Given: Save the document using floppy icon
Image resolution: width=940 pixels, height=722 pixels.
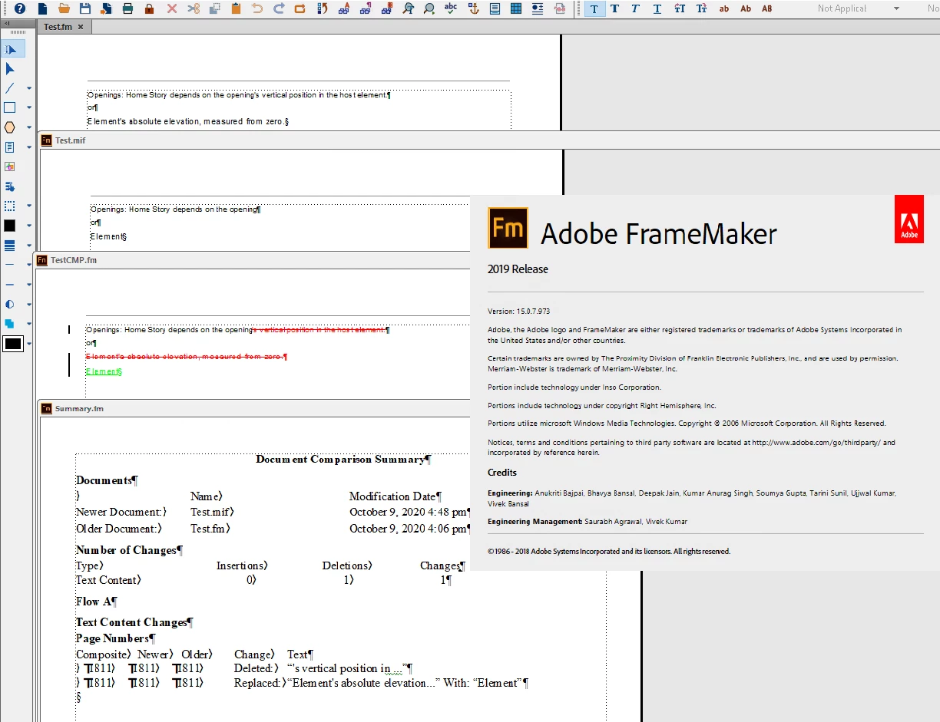Looking at the screenshot, I should point(85,8).
